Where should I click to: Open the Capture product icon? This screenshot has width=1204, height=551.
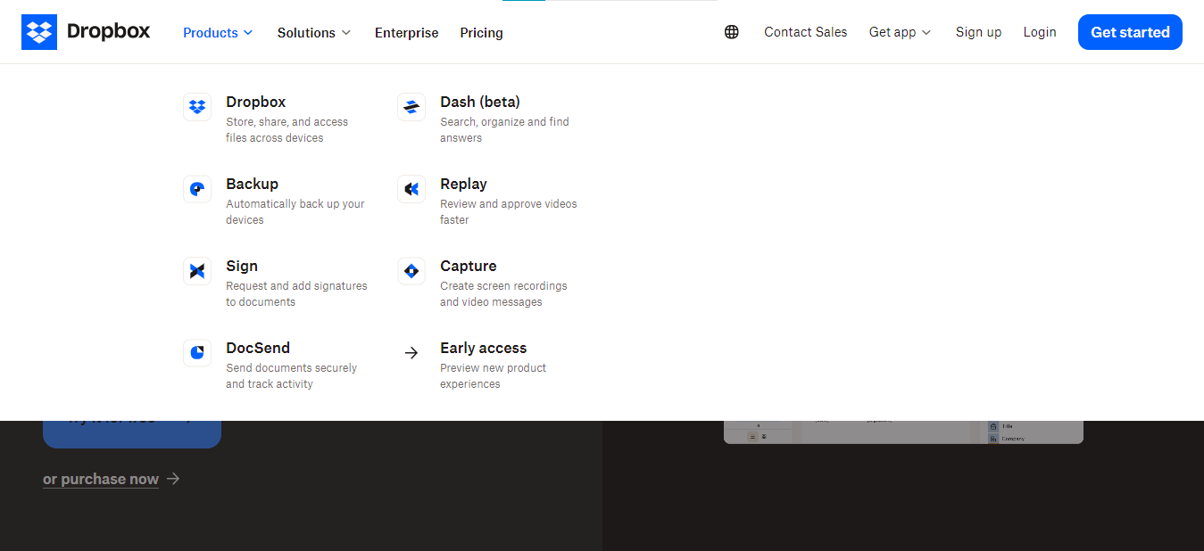pos(411,271)
